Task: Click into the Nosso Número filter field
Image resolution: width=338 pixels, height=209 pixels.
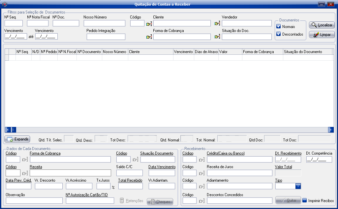Action: tap(105, 23)
